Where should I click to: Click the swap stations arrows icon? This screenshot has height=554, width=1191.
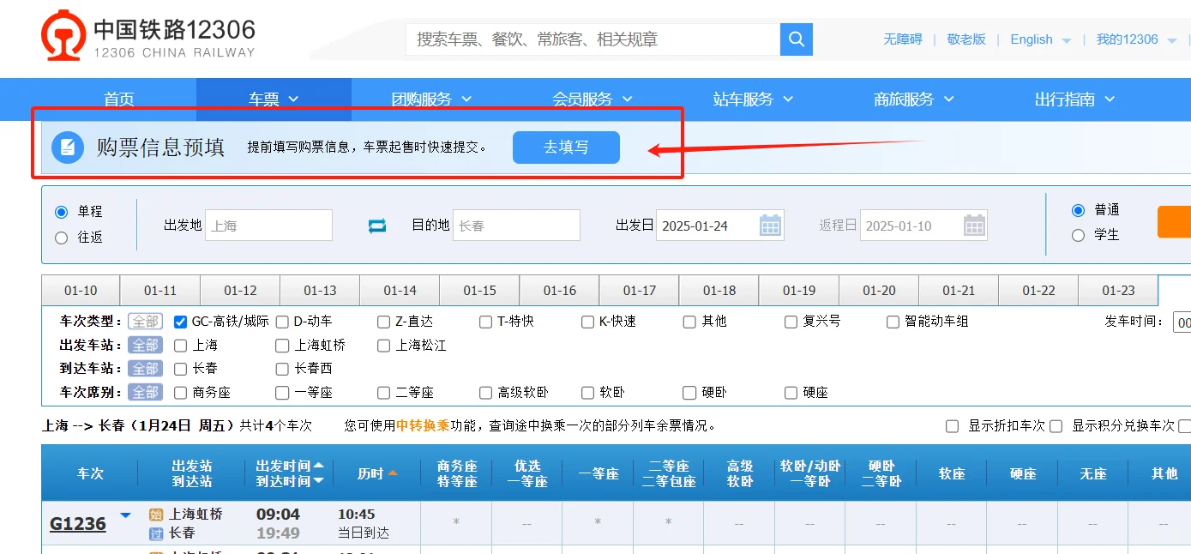click(x=376, y=225)
